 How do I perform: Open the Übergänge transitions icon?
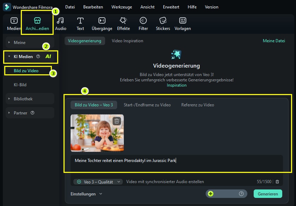click(x=102, y=20)
